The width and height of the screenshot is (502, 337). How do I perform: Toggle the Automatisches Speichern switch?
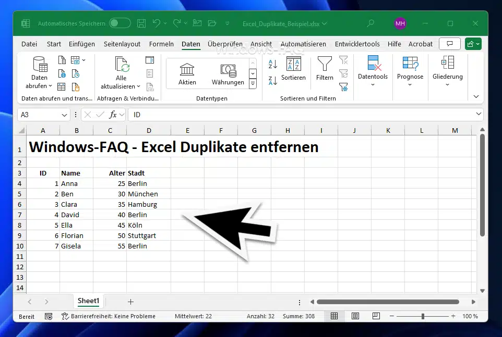(120, 23)
